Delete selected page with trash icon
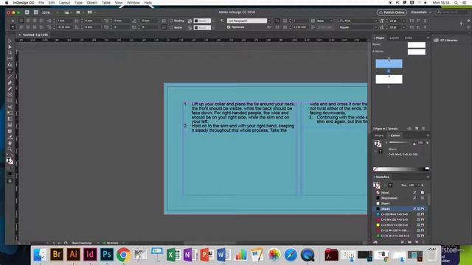This screenshot has width=472, height=265. pos(423,128)
